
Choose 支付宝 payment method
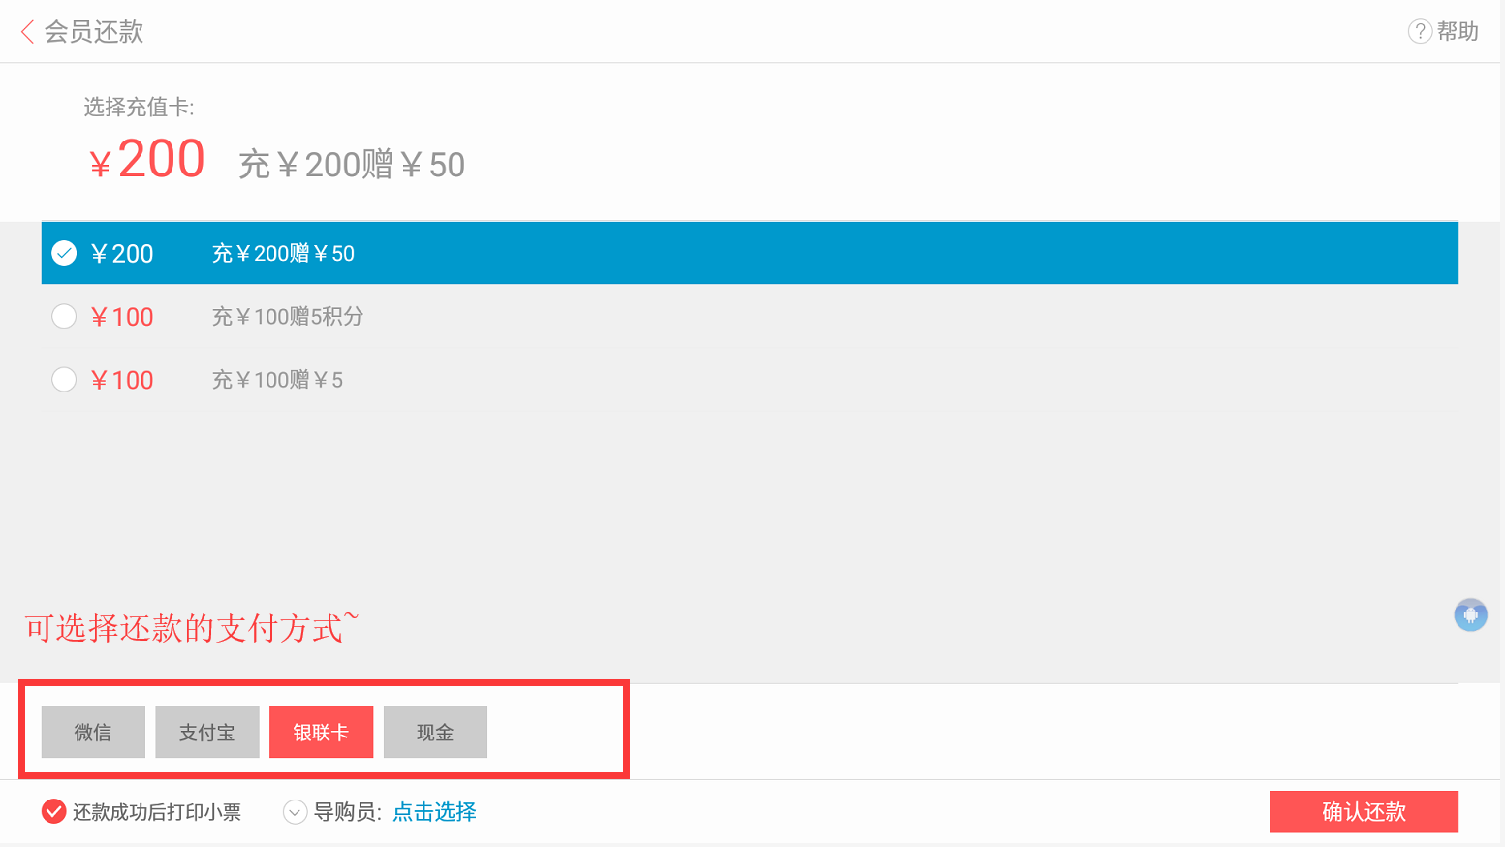207,732
